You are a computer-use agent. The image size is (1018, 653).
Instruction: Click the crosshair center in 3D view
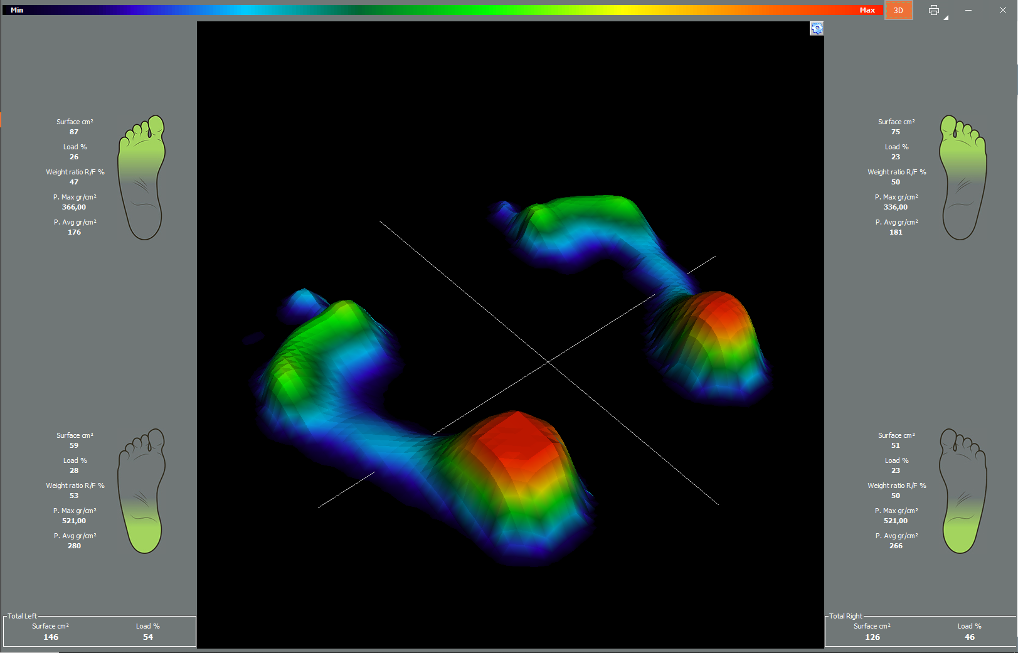tap(549, 362)
